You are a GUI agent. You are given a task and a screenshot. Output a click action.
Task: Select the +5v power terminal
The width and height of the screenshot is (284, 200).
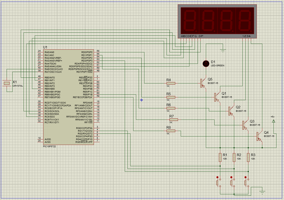click(274, 121)
